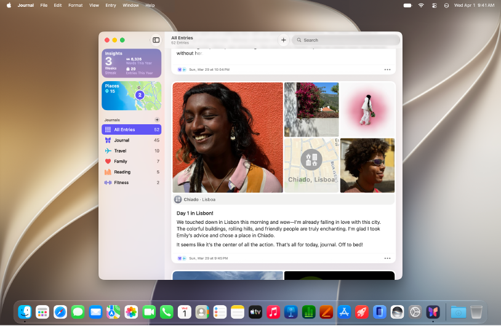The width and height of the screenshot is (501, 326).
Task: Open the Trash in the Dock
Action: point(476,312)
